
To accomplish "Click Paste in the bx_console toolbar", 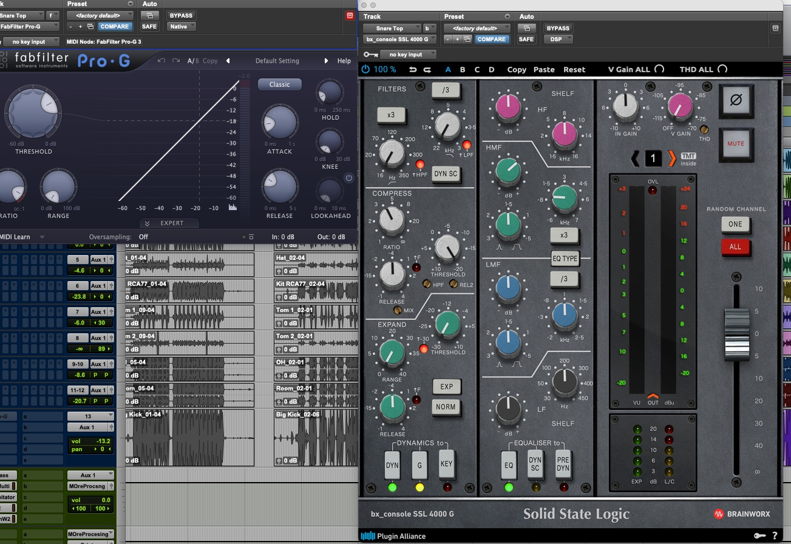I will point(544,69).
